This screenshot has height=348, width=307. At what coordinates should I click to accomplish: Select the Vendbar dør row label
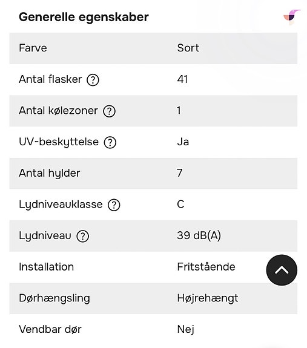point(50,329)
